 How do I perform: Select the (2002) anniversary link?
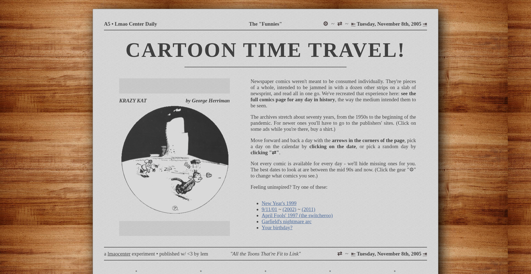(289, 209)
